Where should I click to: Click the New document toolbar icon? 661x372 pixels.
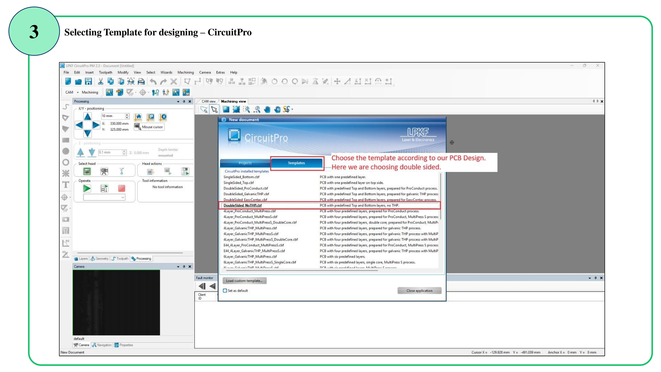tap(68, 81)
